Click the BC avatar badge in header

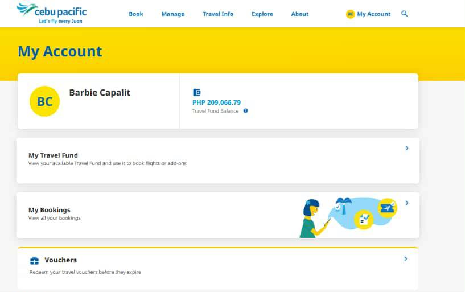[x=350, y=14]
